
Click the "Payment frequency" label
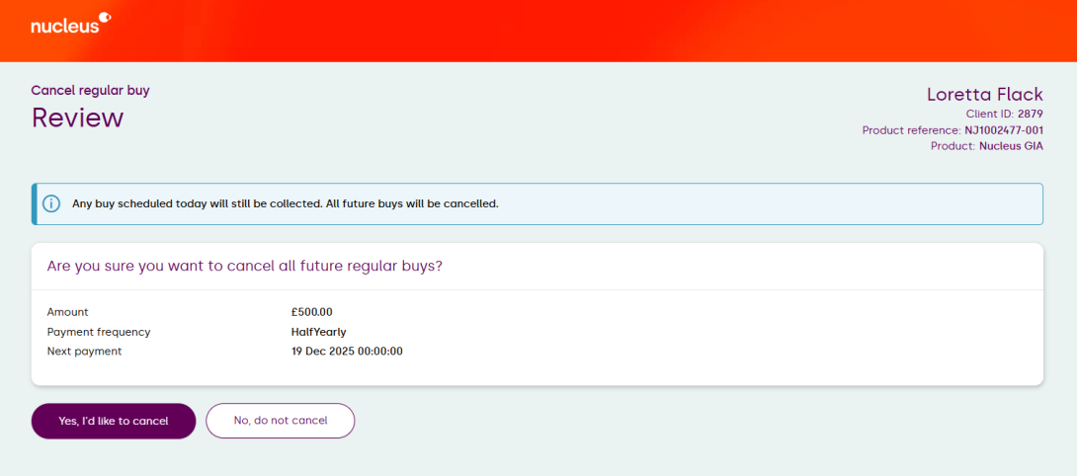98,332
